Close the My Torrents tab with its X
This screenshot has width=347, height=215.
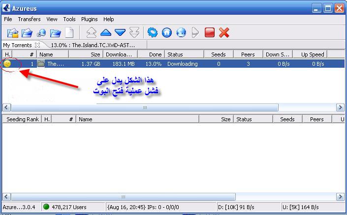tap(37, 45)
